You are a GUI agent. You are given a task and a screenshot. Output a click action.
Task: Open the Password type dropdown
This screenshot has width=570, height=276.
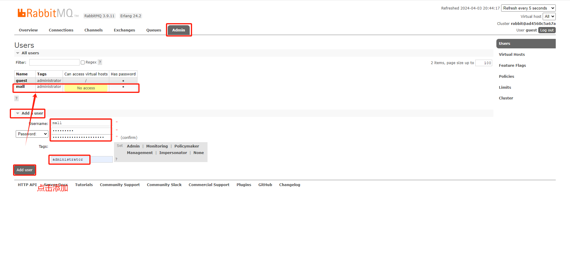pyautogui.click(x=32, y=134)
